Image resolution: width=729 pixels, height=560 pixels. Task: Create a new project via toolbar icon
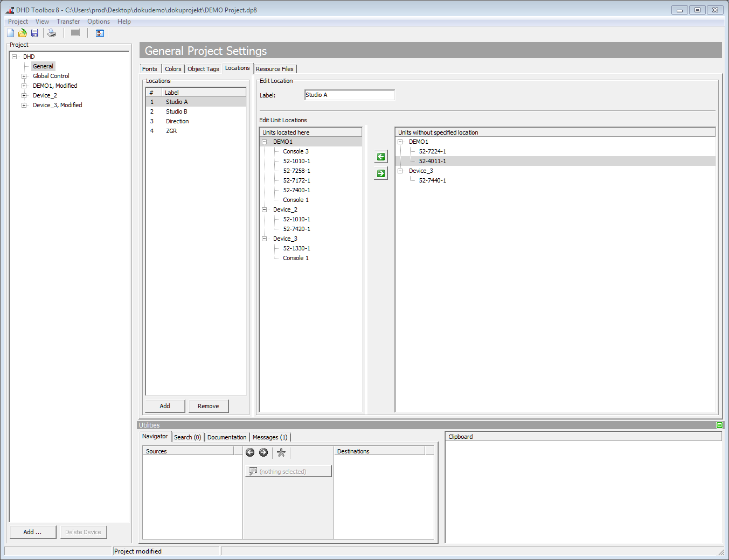coord(10,33)
